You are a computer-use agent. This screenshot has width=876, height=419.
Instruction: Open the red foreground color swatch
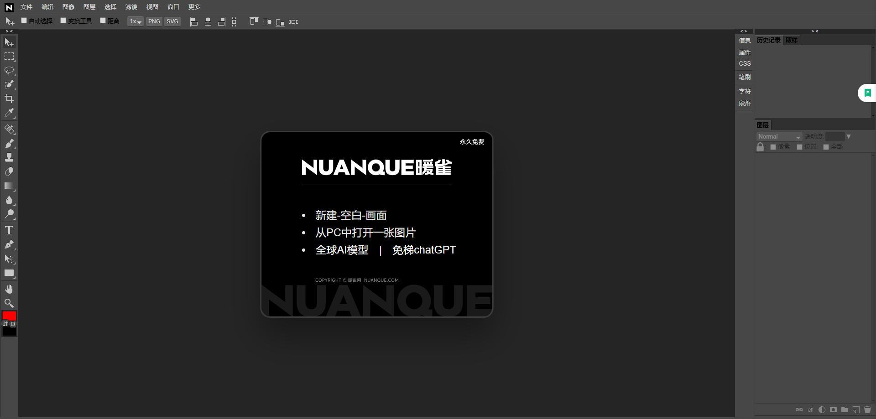(9, 316)
